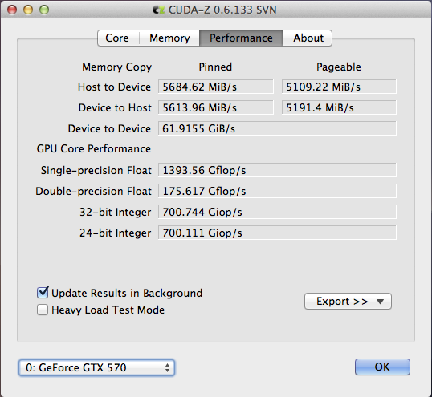Screen dimensions: 432x397
Task: Click the Export >> button
Action: point(348,302)
